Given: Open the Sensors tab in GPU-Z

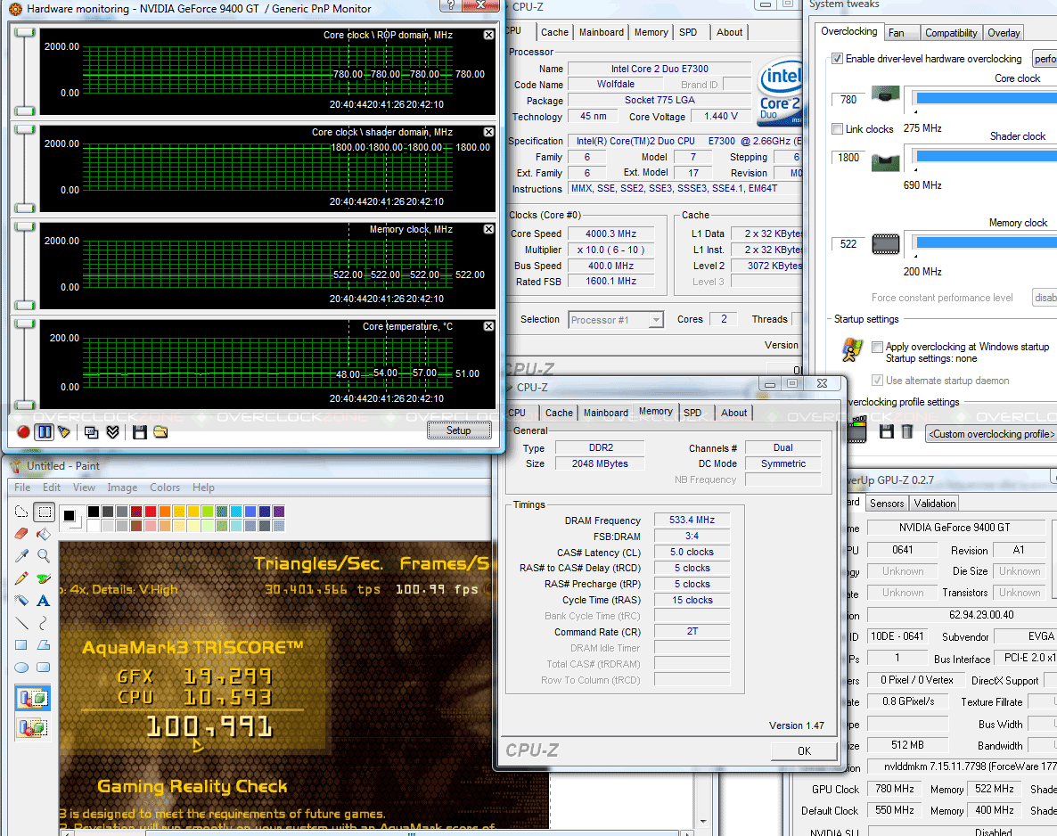Looking at the screenshot, I should [887, 504].
